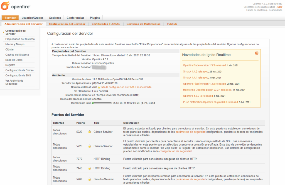
Task: Open Servicios de Multimedios subtab
Action: (143, 24)
